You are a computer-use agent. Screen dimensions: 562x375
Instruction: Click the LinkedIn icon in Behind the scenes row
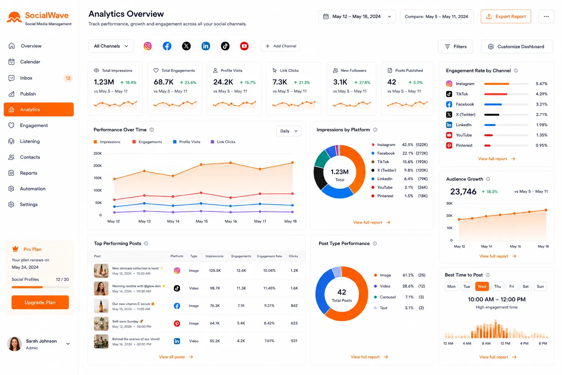tap(177, 341)
